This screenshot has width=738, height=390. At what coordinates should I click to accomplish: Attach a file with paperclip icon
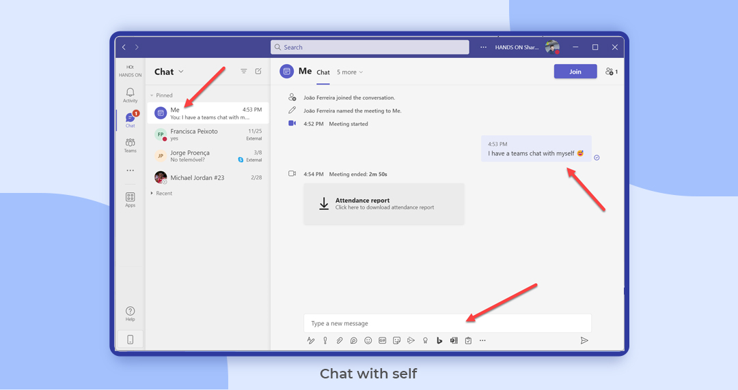point(340,341)
